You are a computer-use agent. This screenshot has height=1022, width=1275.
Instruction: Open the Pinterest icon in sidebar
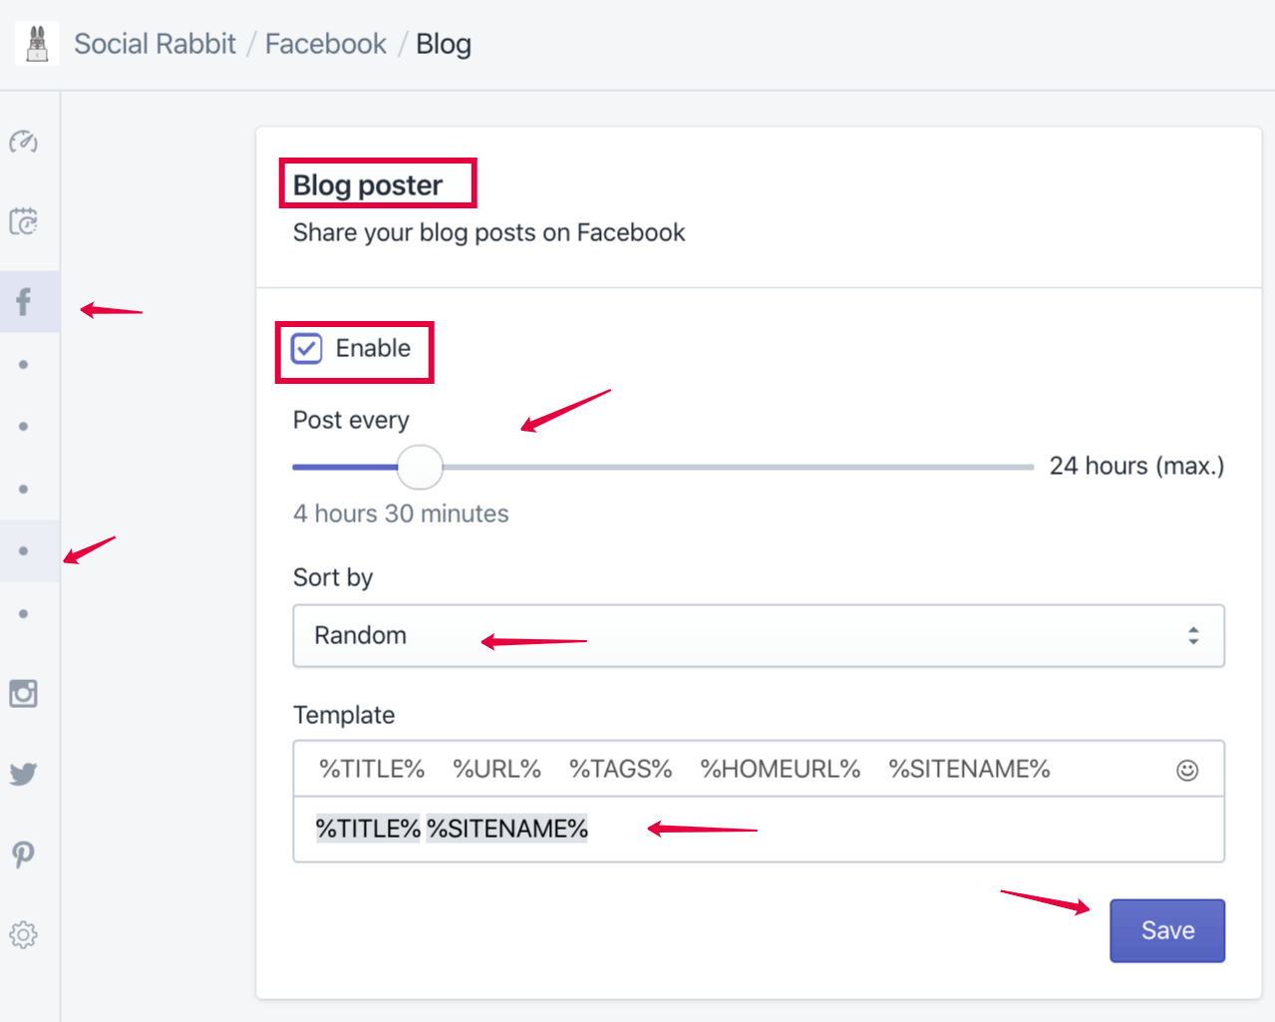point(24,853)
